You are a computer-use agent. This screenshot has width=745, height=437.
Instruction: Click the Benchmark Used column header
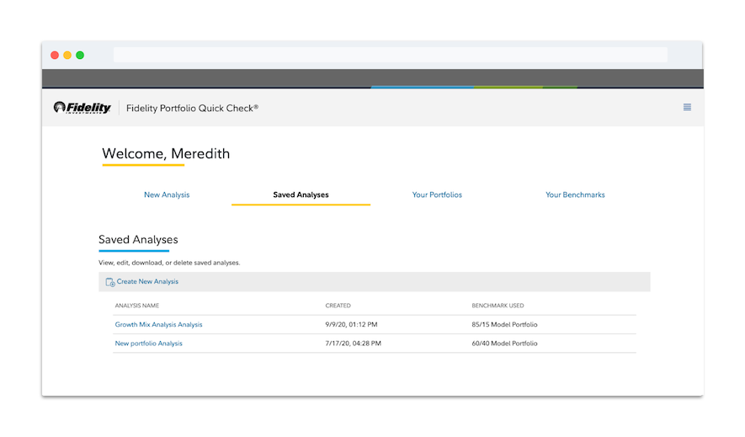498,306
